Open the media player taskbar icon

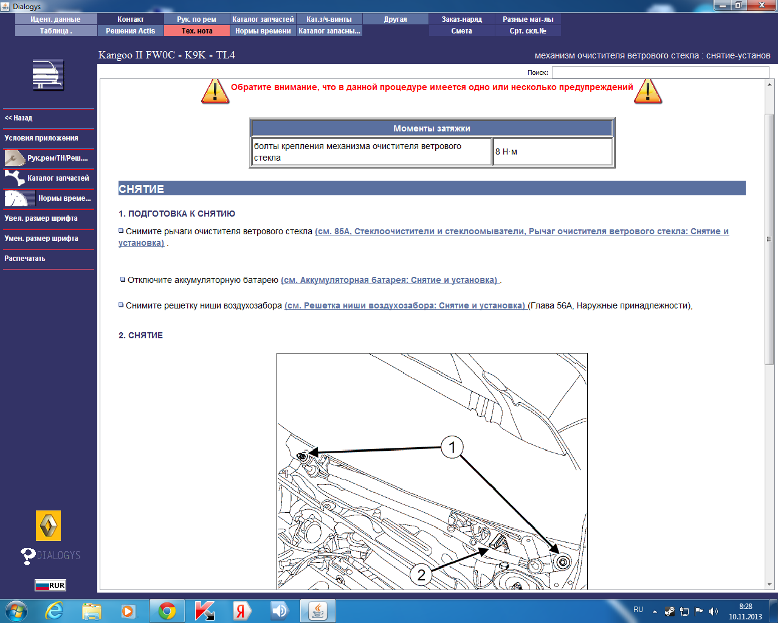click(128, 611)
